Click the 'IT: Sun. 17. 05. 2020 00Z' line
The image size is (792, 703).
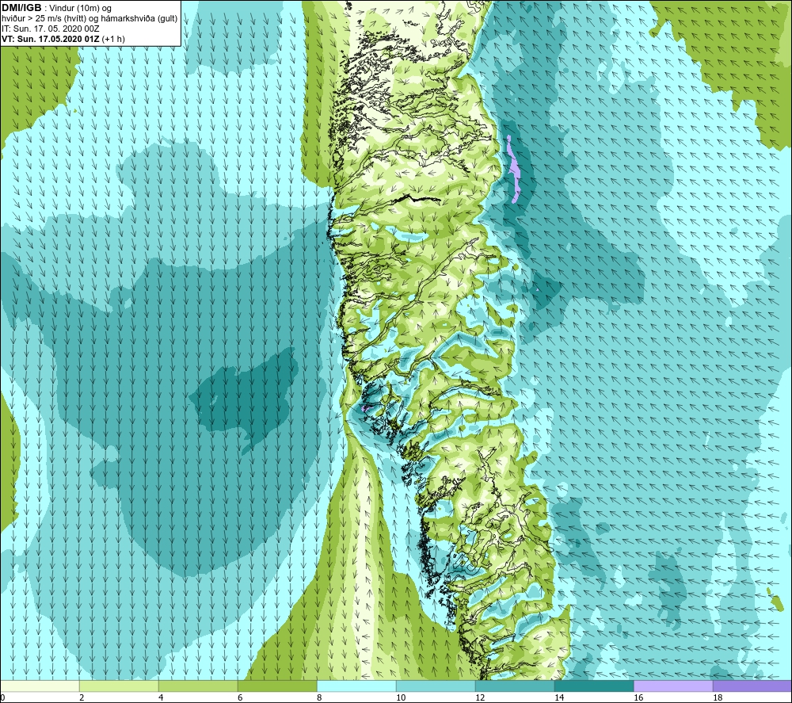51,29
